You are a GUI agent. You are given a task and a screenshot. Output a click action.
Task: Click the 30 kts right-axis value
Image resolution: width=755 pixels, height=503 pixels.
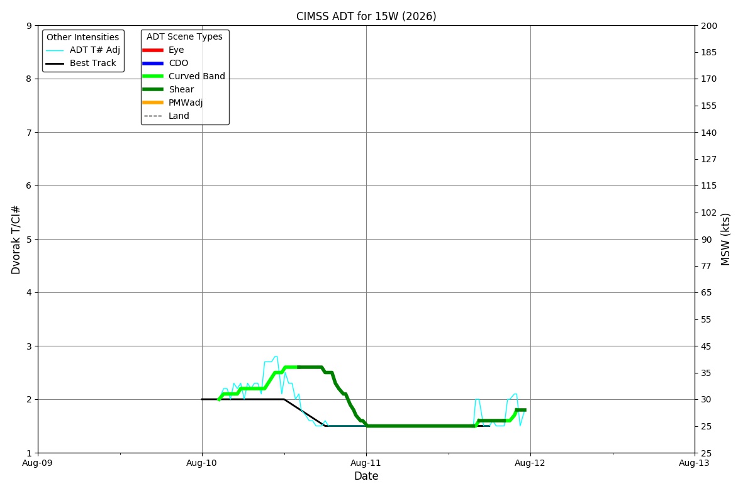[x=706, y=400]
